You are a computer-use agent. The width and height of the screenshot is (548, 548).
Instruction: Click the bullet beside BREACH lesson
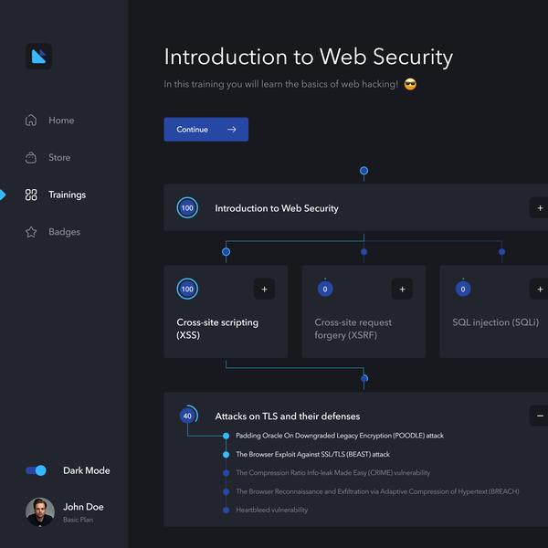tap(227, 491)
